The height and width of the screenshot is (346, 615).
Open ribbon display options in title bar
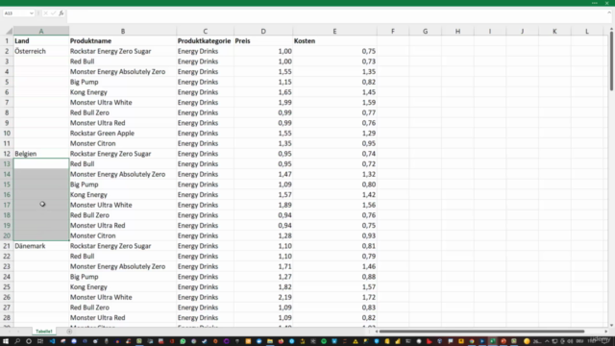point(595,3)
